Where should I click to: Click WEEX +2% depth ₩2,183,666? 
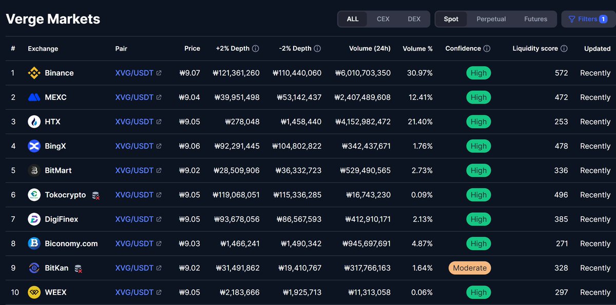point(240,292)
